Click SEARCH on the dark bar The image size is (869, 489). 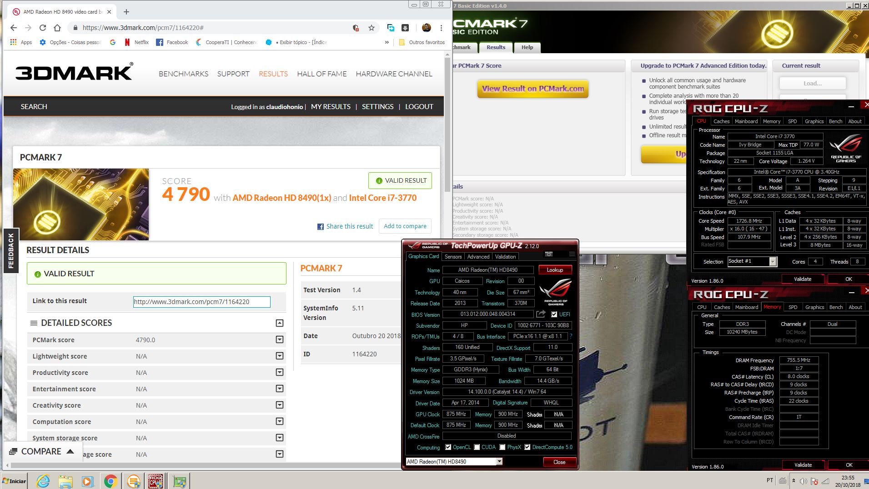34,106
